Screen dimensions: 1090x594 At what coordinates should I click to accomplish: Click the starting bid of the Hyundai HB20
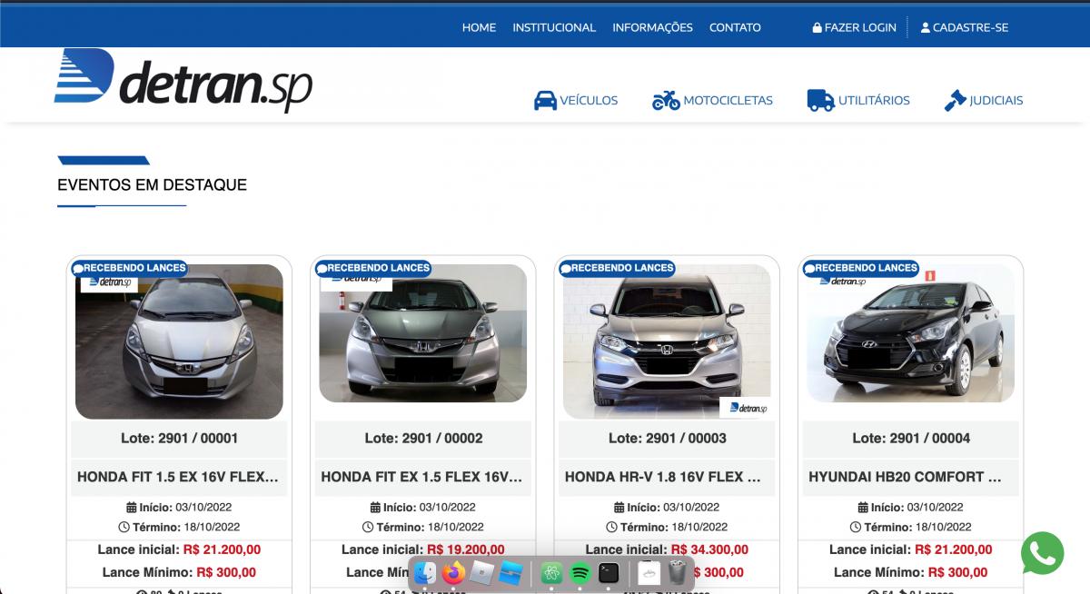click(x=954, y=549)
